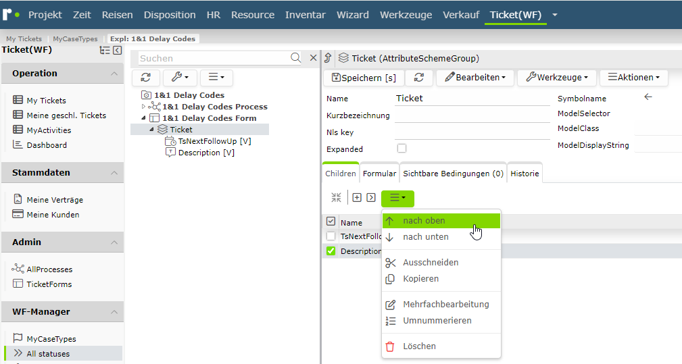The width and height of the screenshot is (682, 364).
Task: Click the left arrow next to Symbolname
Action: click(648, 97)
